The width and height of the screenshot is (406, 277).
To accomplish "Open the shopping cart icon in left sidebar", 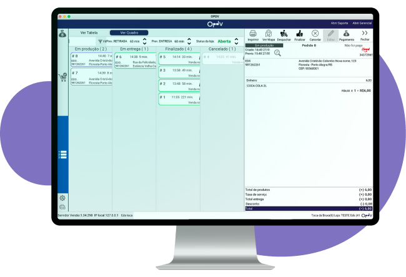I will click(x=62, y=78).
